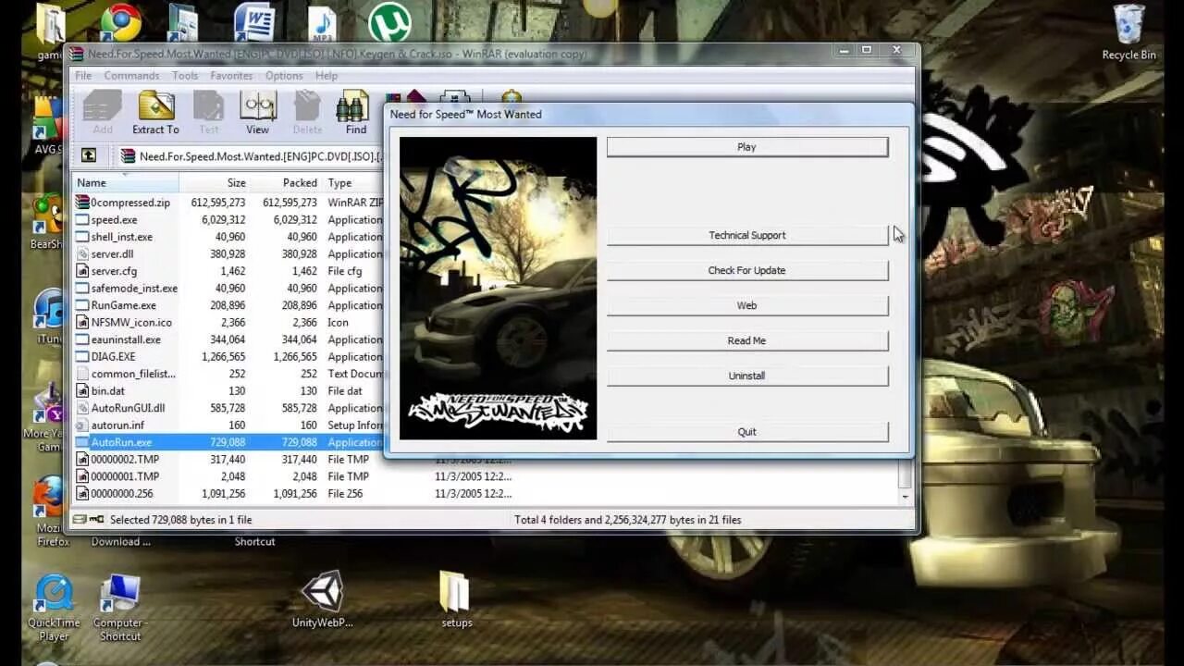Screen dimensions: 1184x666
Task: Select the AutoRunGUI.dll file row
Action: pos(228,408)
